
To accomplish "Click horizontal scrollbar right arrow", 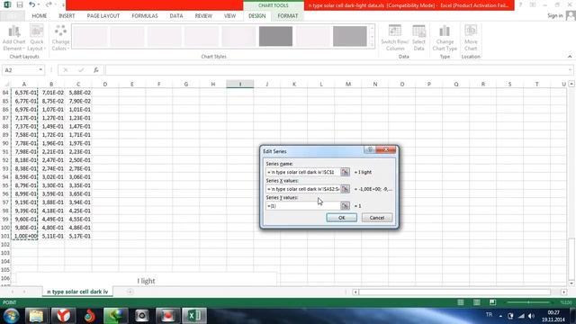I will (x=564, y=292).
